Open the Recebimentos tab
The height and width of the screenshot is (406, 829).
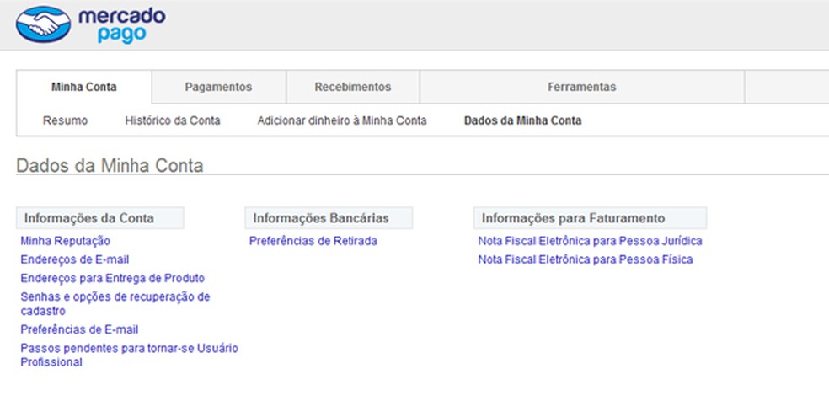coord(352,87)
